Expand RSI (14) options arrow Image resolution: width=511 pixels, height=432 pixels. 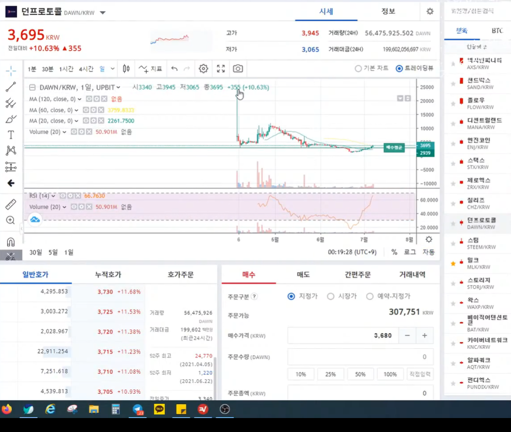pos(53,196)
